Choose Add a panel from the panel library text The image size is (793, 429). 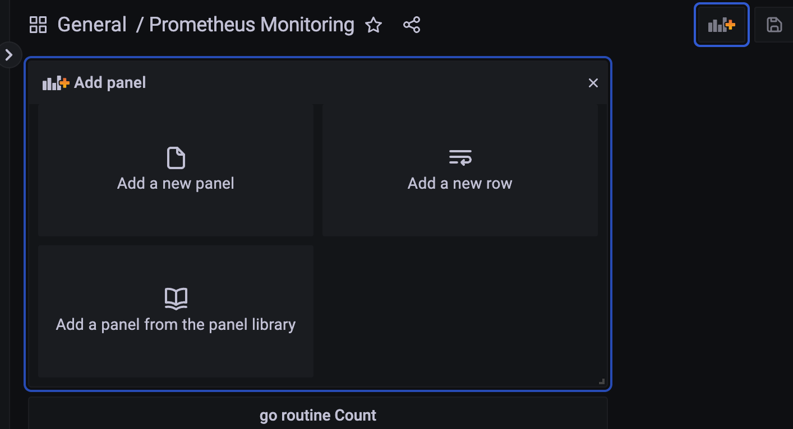[176, 325]
